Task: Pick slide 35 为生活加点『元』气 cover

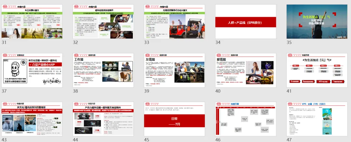Action: click(317, 22)
